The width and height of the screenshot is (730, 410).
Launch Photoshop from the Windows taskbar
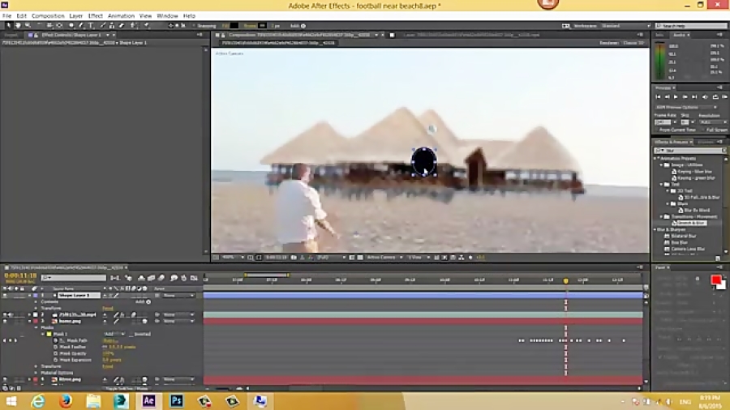pyautogui.click(x=176, y=400)
